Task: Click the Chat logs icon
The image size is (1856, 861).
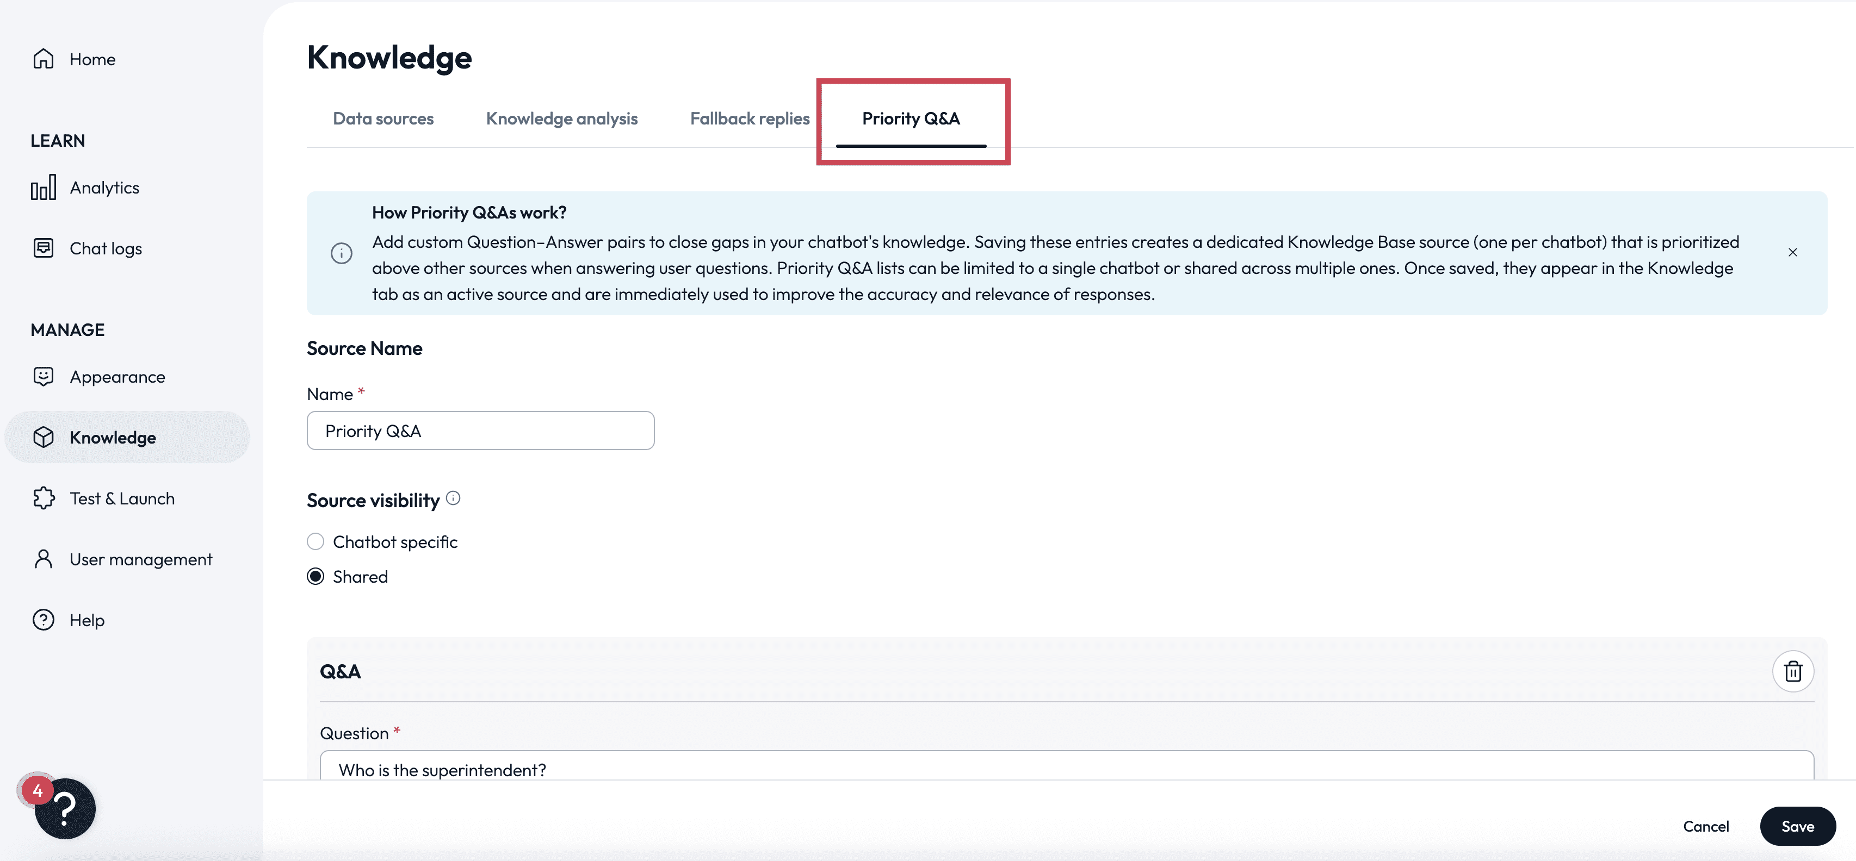Action: pos(43,248)
